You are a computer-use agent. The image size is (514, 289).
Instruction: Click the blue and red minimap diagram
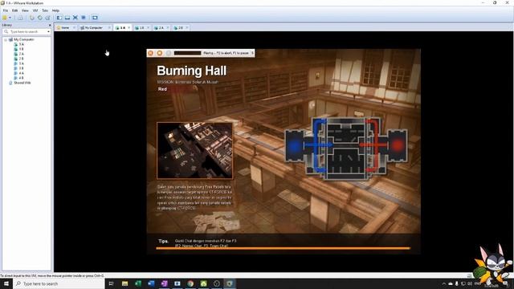[x=346, y=149]
